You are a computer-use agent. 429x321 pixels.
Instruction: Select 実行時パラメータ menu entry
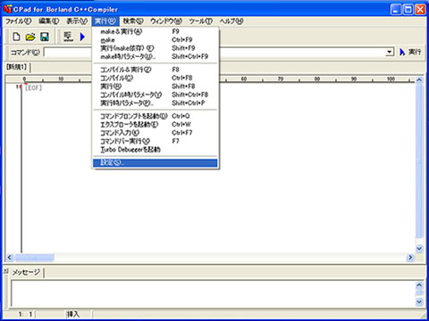(x=155, y=103)
